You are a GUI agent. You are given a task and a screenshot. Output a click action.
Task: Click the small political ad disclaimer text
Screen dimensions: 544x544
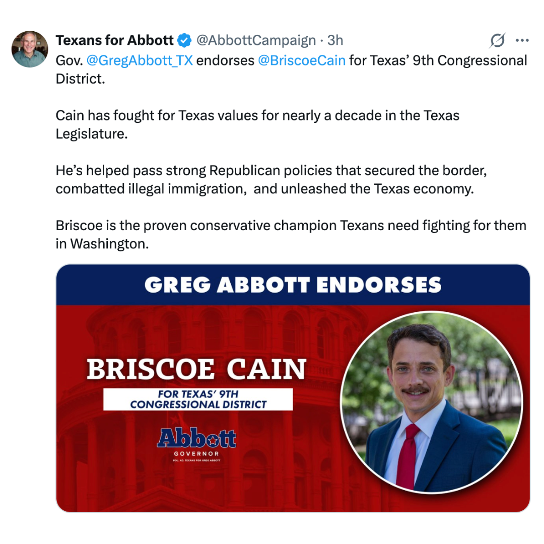pyautogui.click(x=197, y=460)
